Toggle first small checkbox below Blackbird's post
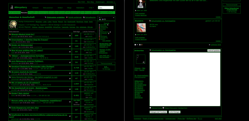Image resolution: width=249 pixels, height=121 pixels. pos(135,45)
